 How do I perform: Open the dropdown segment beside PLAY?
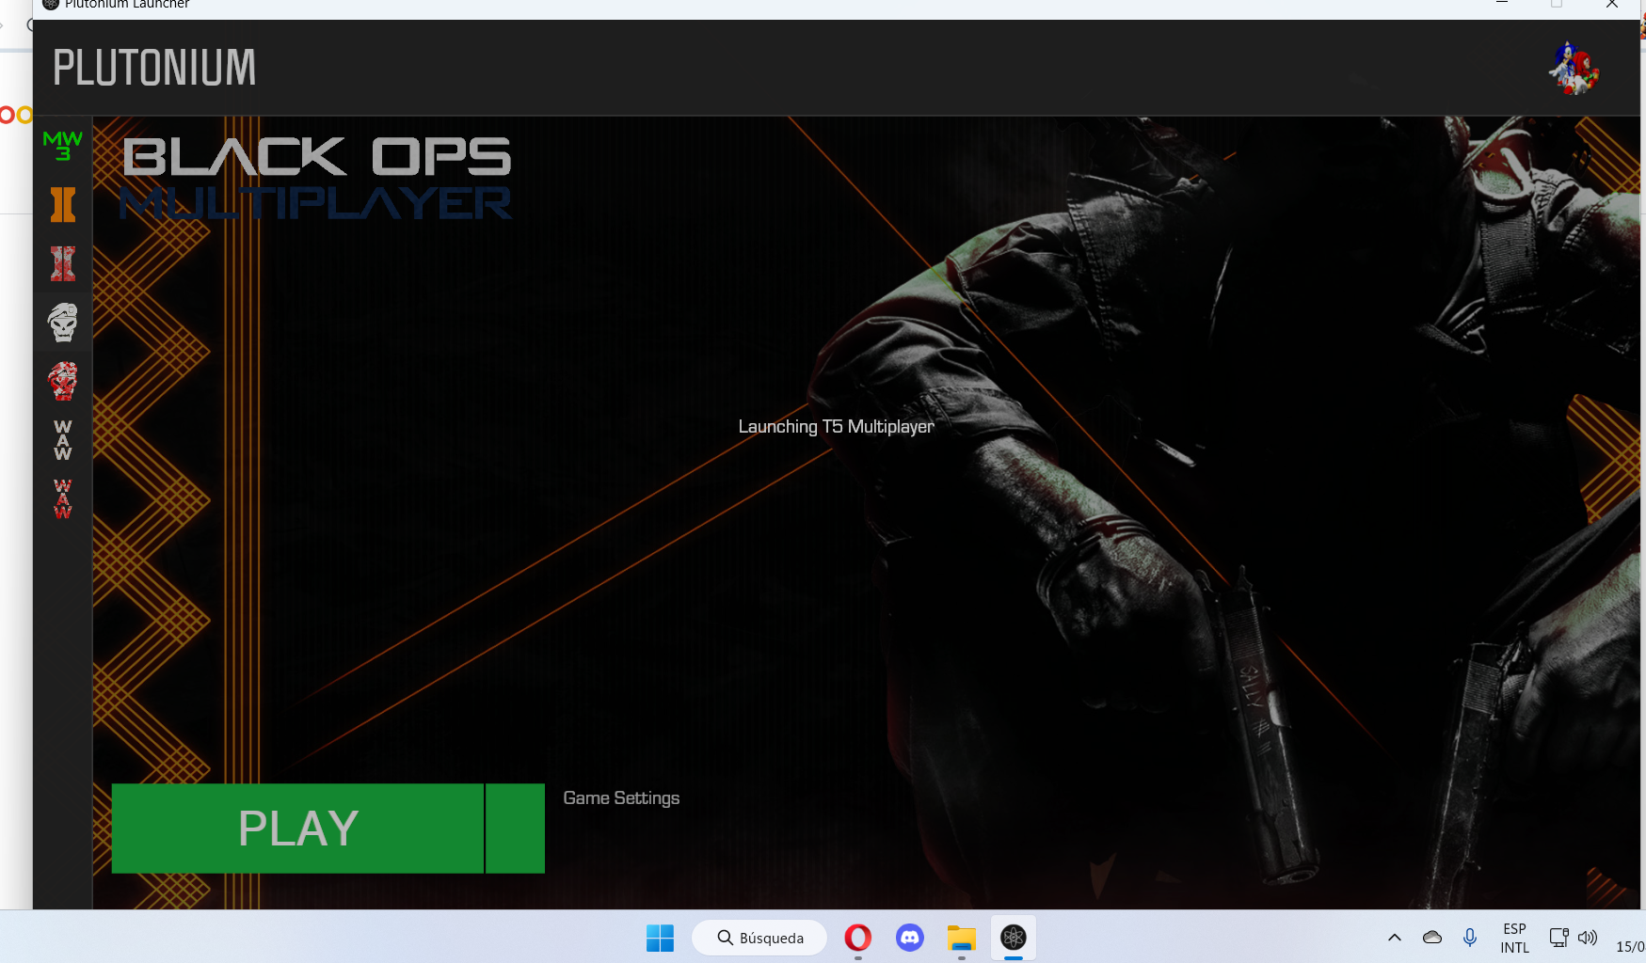point(516,829)
